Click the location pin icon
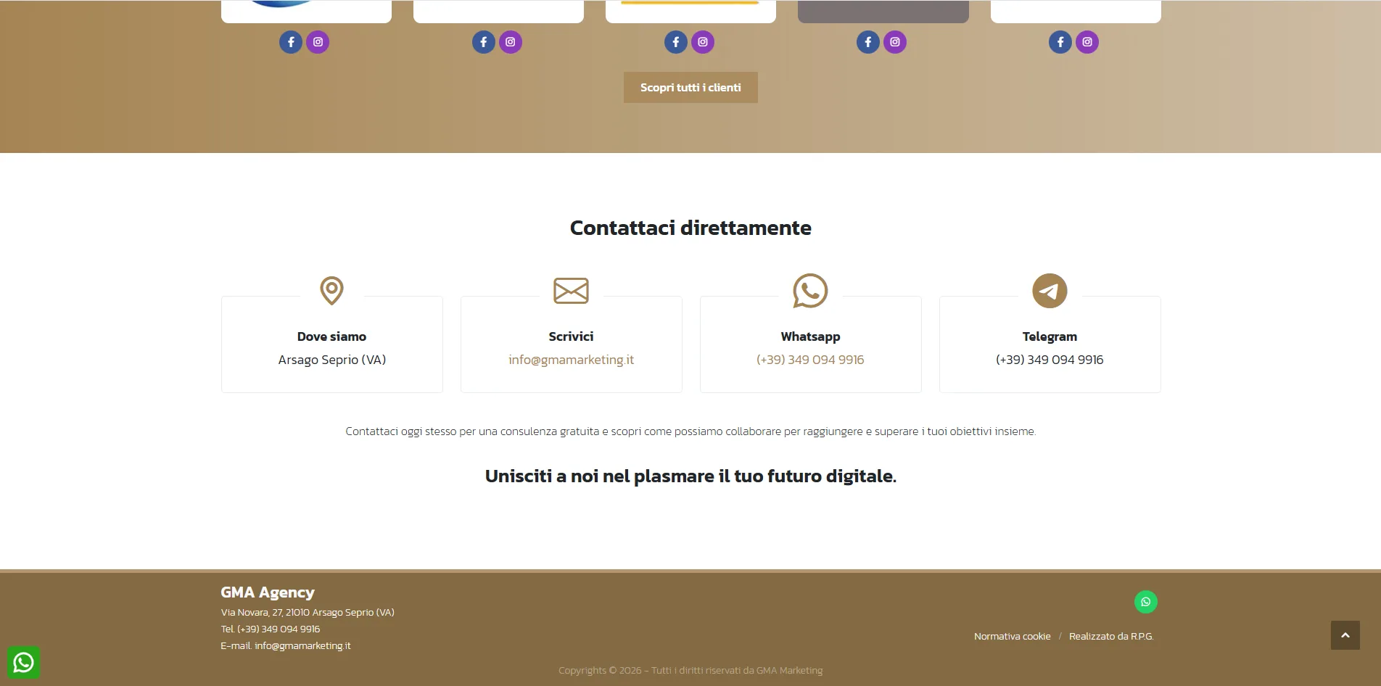1381x686 pixels. pyautogui.click(x=331, y=291)
